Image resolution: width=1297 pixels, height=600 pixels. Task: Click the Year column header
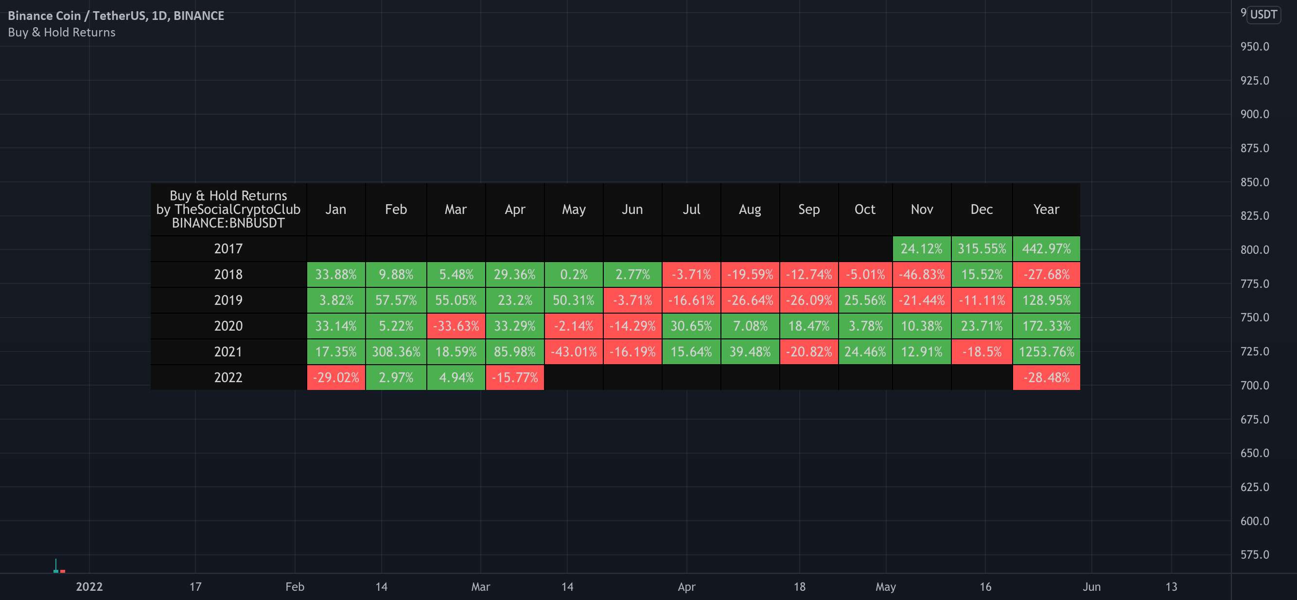click(x=1046, y=210)
